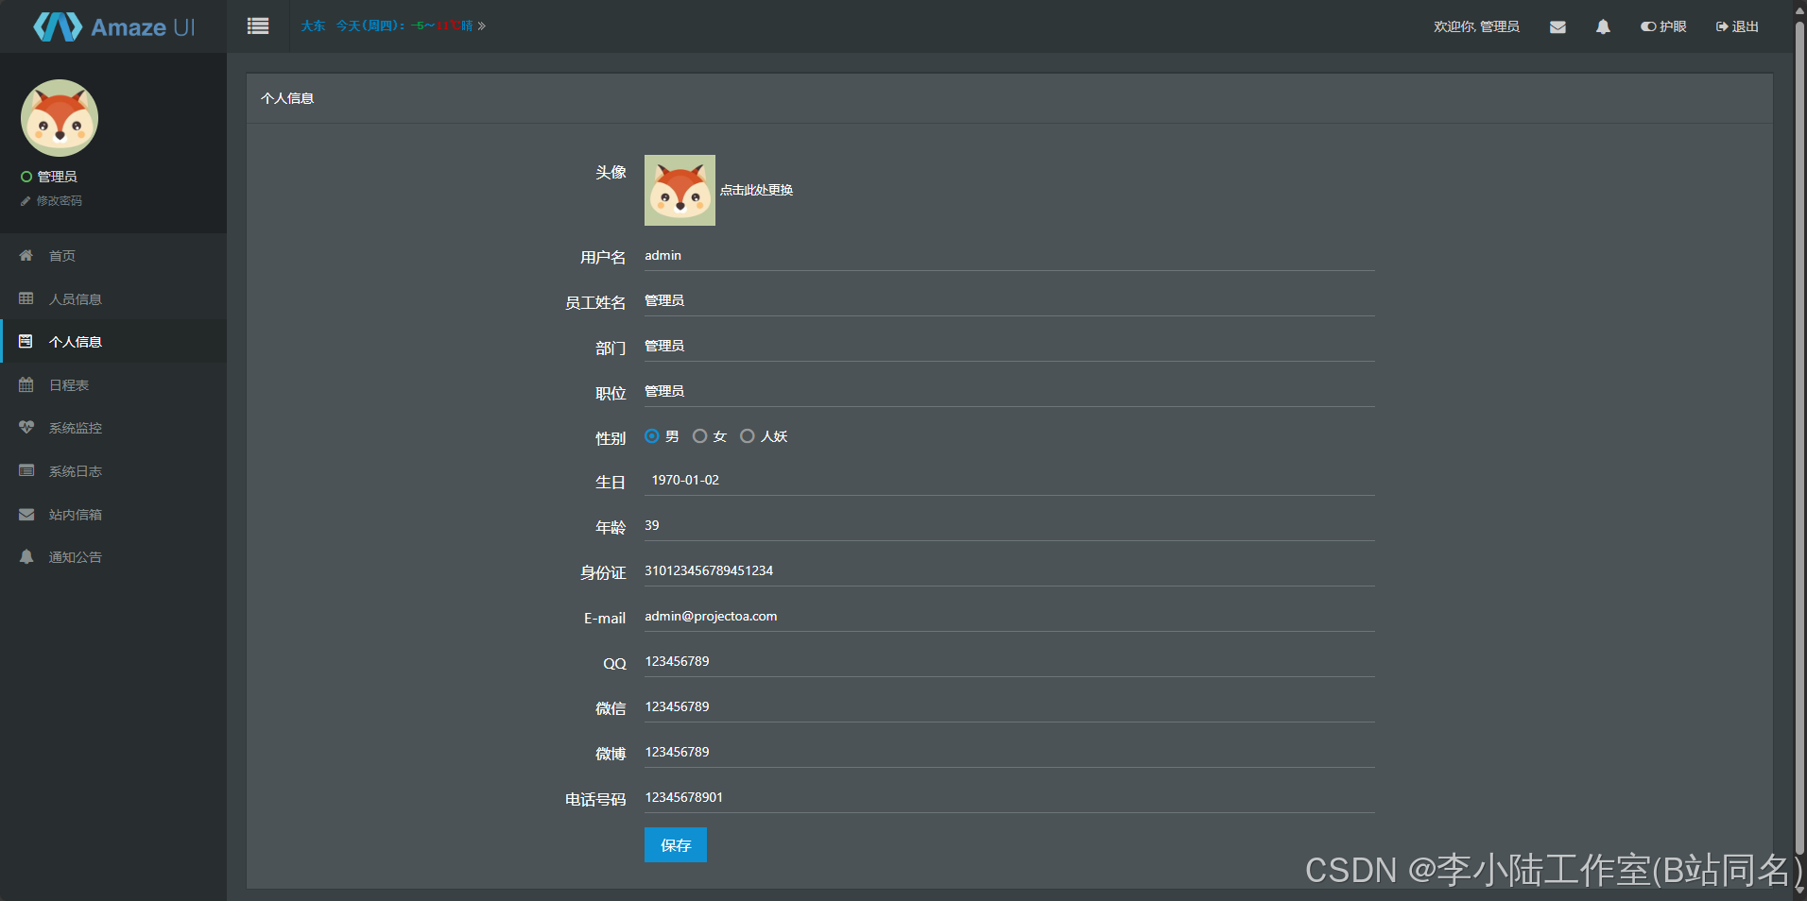
Task: Click the 保存 save button
Action: click(x=675, y=844)
